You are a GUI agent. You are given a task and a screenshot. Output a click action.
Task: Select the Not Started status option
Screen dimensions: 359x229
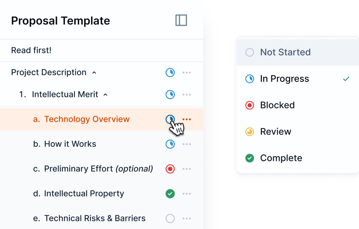pos(285,52)
